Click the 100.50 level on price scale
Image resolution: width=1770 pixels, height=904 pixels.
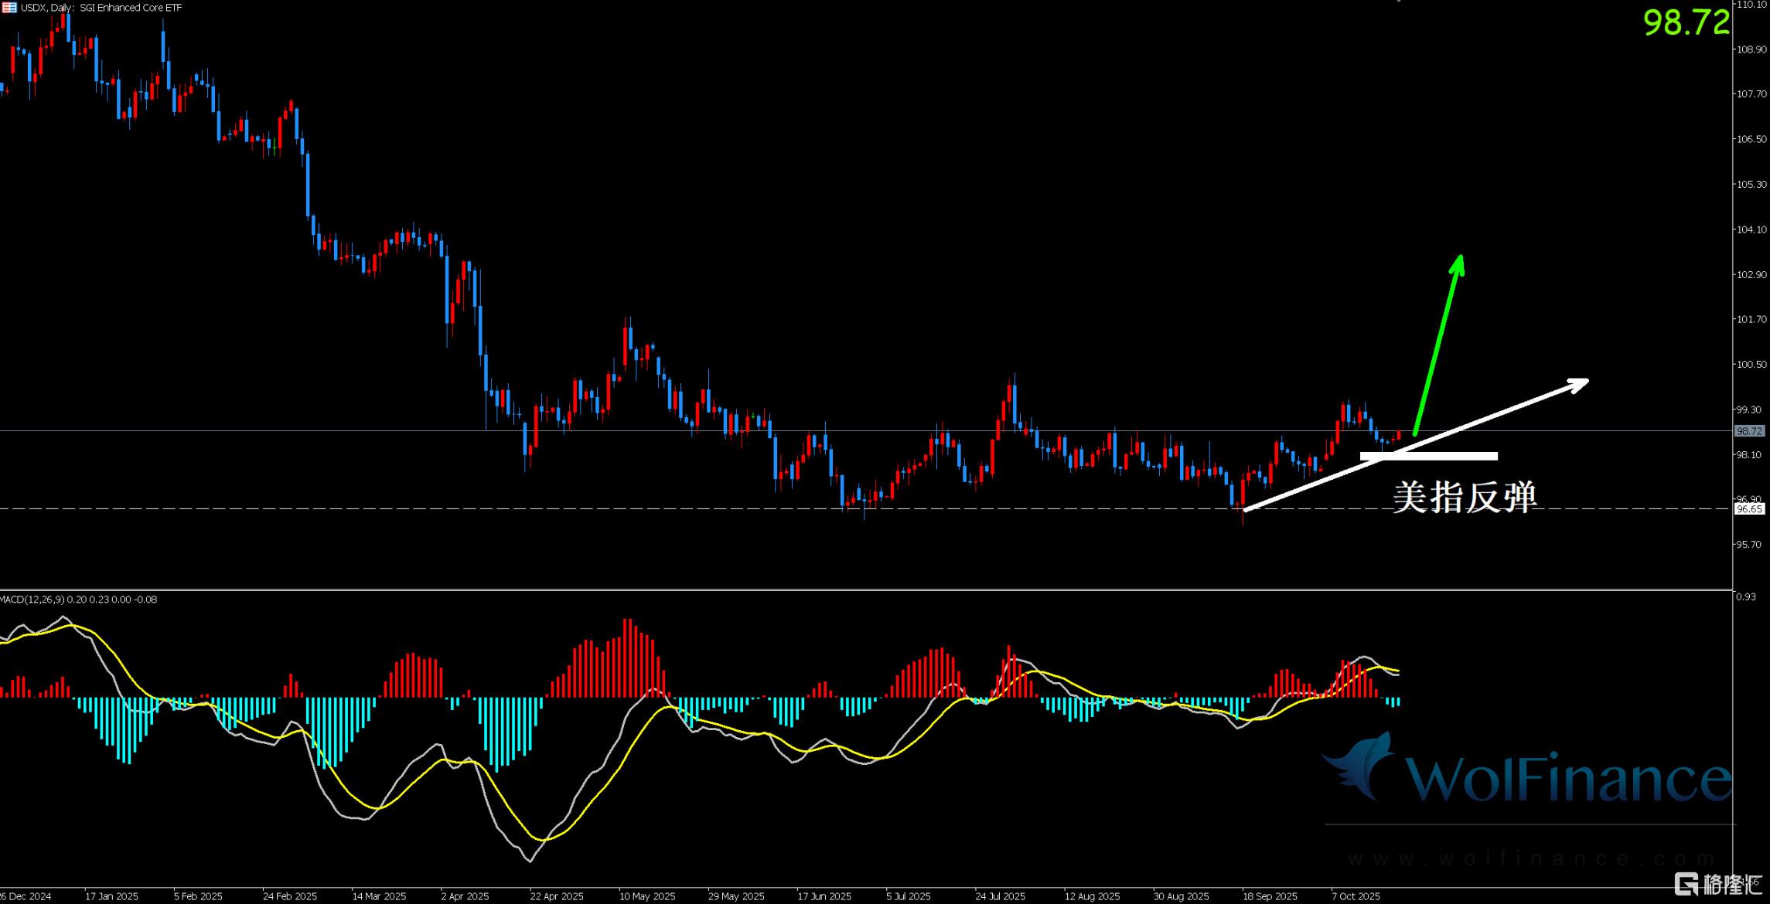click(1751, 365)
